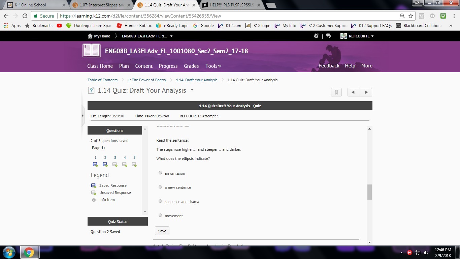Choose the "suspense and drama" option
Screen dimensions: 460x259
160,201
